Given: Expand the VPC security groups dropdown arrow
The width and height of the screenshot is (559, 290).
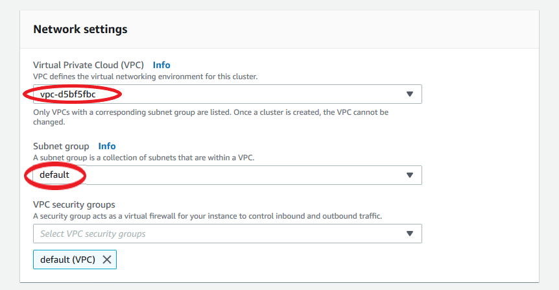Looking at the screenshot, I should tap(409, 234).
